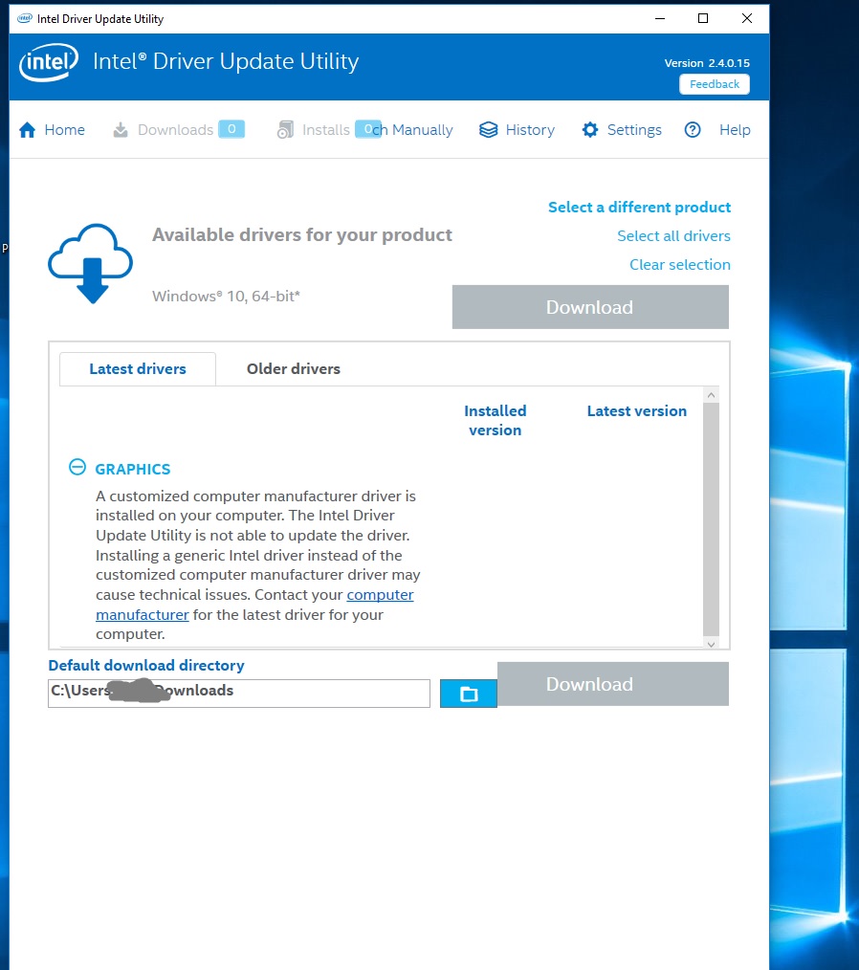Click Clear selection link
859x970 pixels.
coord(680,265)
